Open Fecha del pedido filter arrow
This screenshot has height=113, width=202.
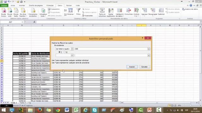(x=30, y=54)
